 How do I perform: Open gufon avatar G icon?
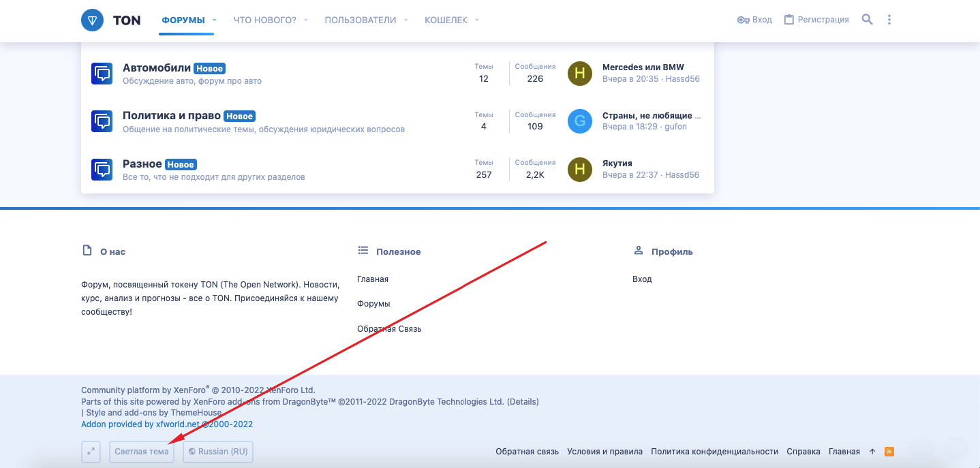pos(580,121)
